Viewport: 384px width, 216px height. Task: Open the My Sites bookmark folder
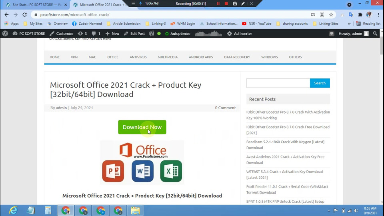tap(33, 24)
